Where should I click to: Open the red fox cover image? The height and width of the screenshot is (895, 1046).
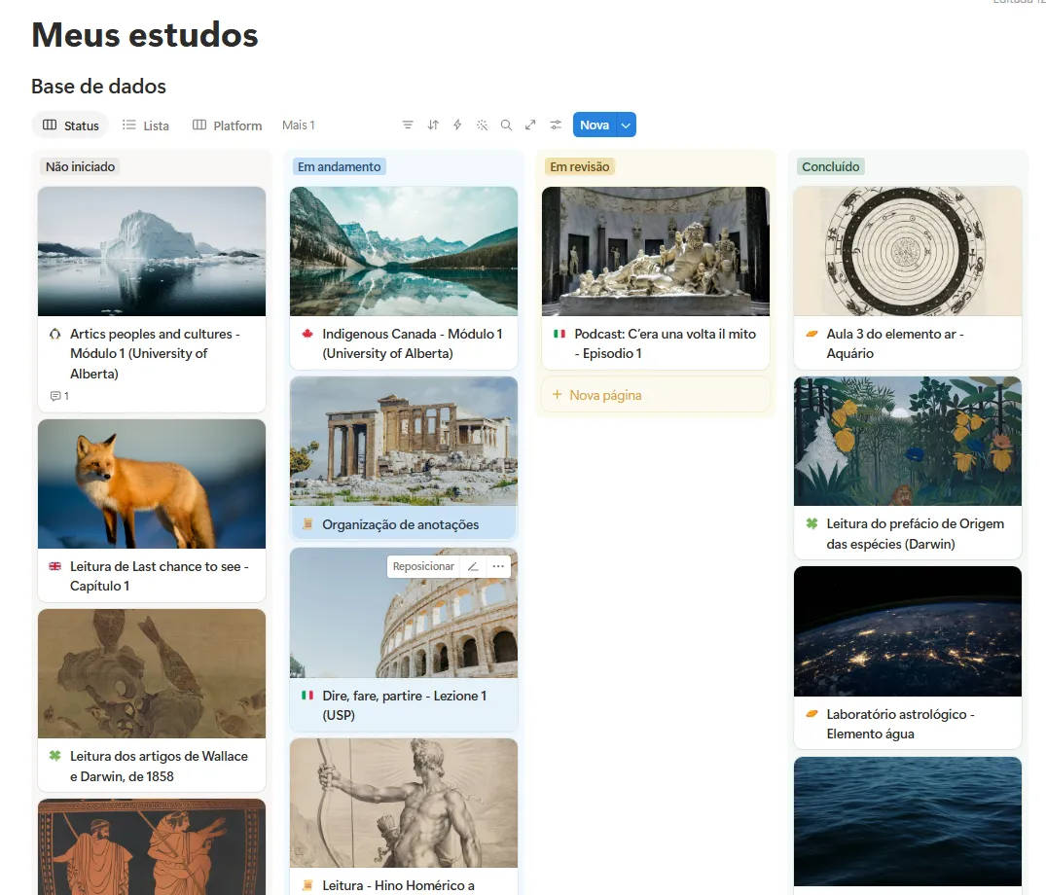[x=152, y=484]
